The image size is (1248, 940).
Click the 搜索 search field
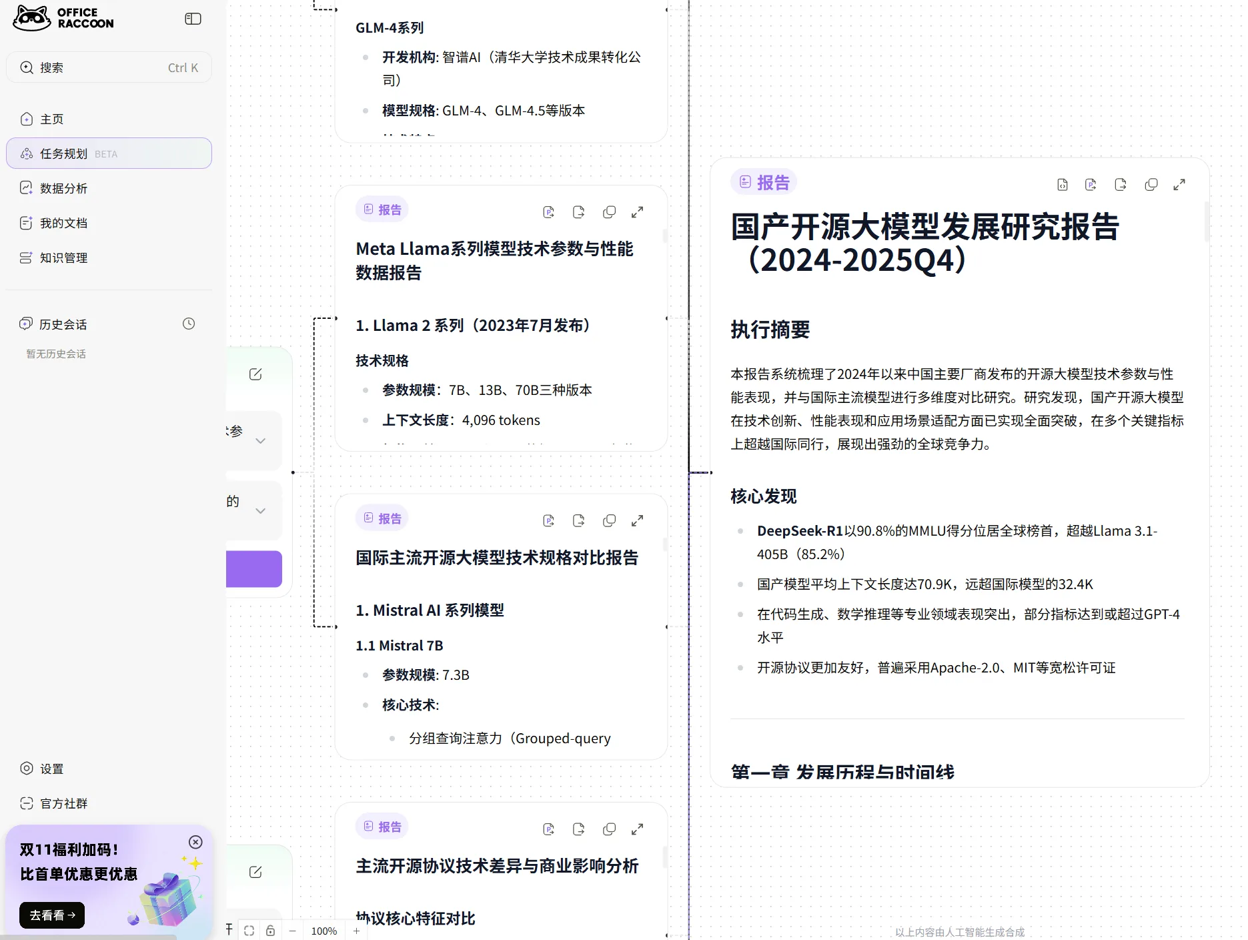pyautogui.click(x=109, y=67)
